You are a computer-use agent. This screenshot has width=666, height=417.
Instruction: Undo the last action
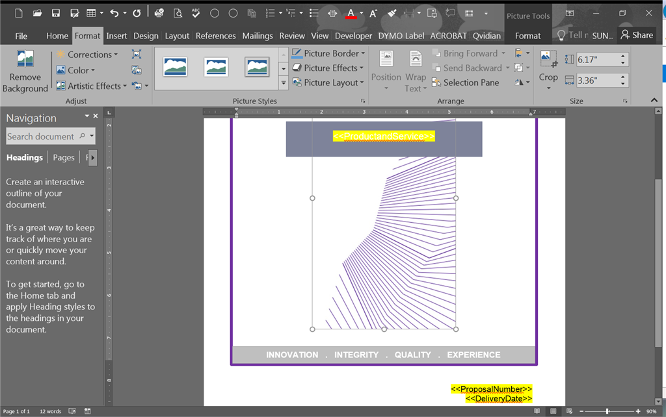tap(114, 14)
